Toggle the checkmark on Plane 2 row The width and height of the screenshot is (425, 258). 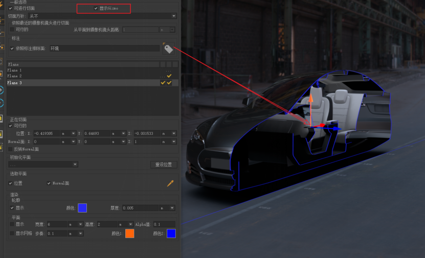click(169, 76)
